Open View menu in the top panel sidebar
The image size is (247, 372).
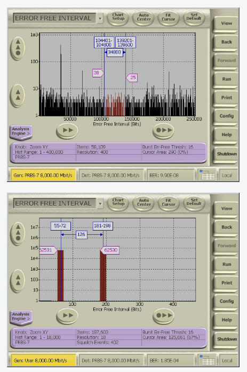(226, 23)
